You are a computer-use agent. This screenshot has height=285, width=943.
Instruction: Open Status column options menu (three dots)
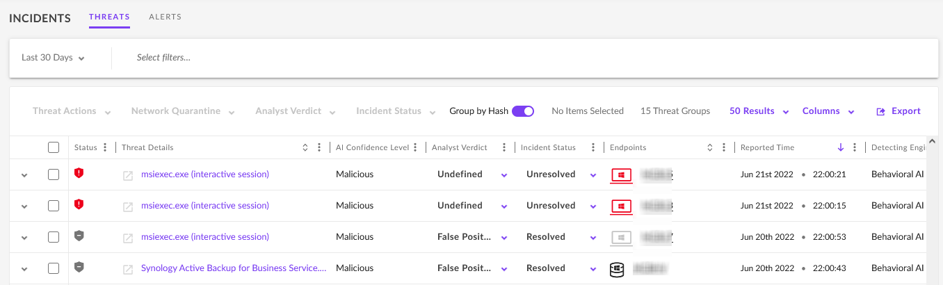pyautogui.click(x=105, y=147)
